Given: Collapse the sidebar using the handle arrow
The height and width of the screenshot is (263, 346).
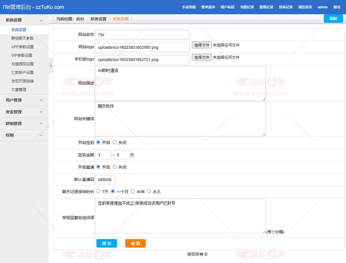Looking at the screenshot, I should (x=51, y=66).
